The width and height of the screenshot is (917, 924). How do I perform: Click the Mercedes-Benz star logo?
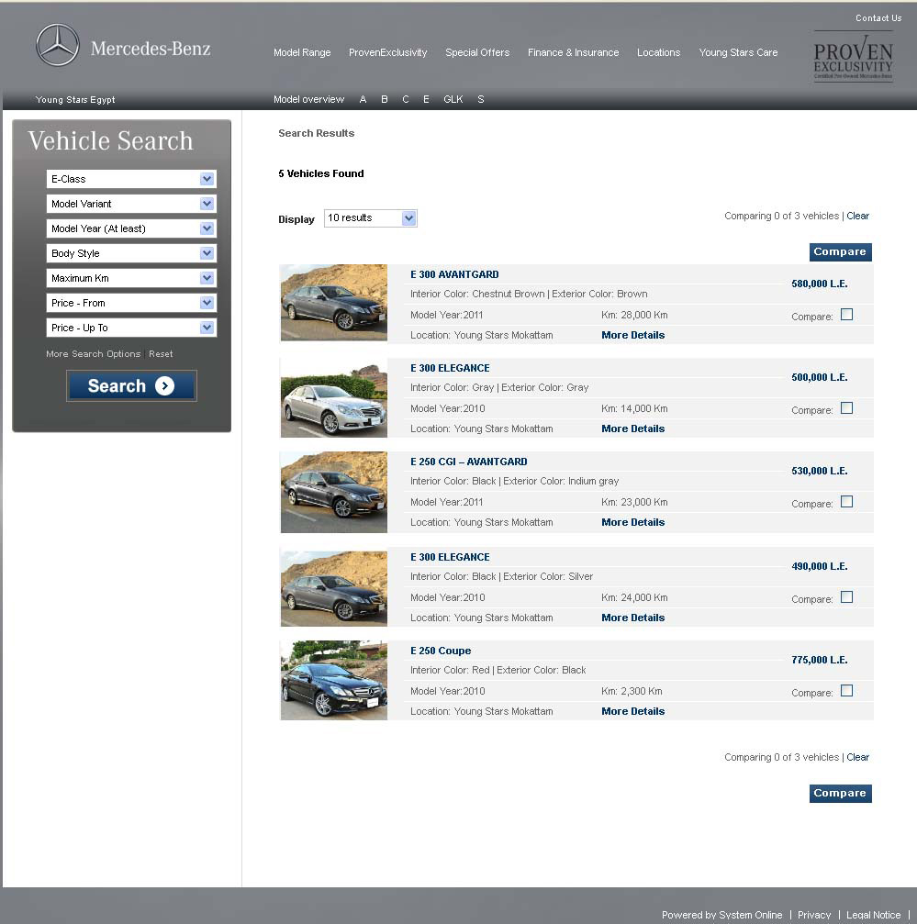coord(57,45)
